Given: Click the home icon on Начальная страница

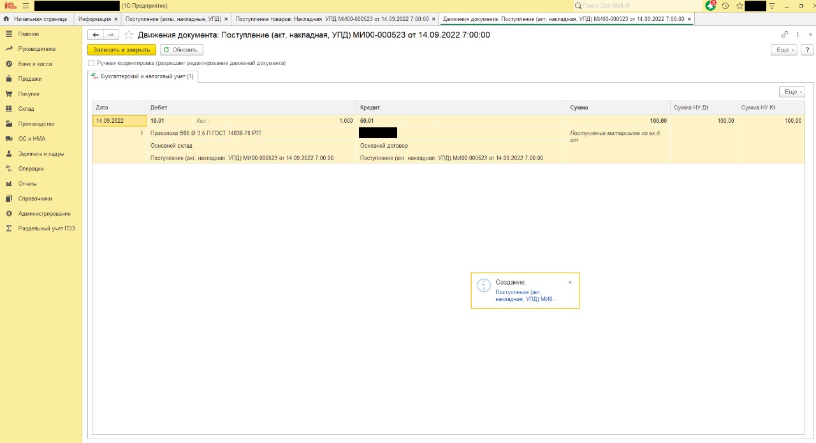Looking at the screenshot, I should [x=6, y=19].
